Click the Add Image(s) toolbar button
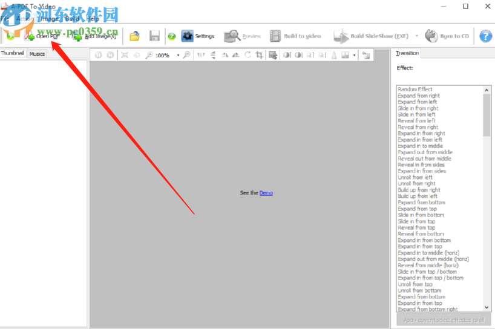495x329 pixels. tap(95, 36)
